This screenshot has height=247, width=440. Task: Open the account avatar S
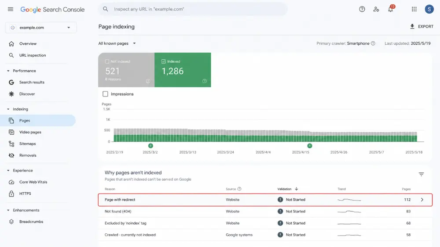pos(429,9)
